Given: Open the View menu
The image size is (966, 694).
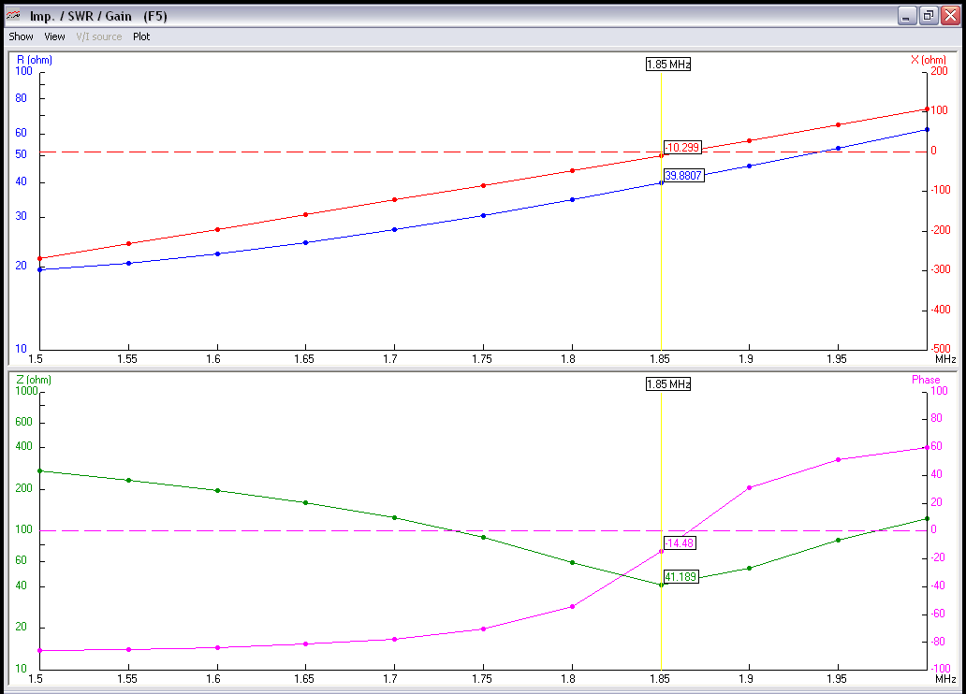Looking at the screenshot, I should [x=54, y=36].
